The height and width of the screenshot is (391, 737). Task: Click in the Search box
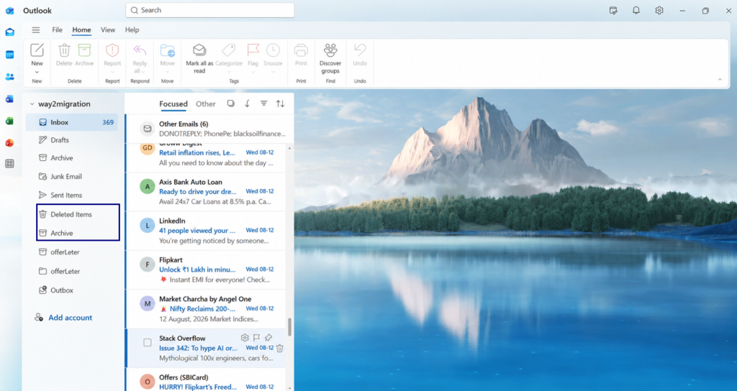(x=209, y=10)
